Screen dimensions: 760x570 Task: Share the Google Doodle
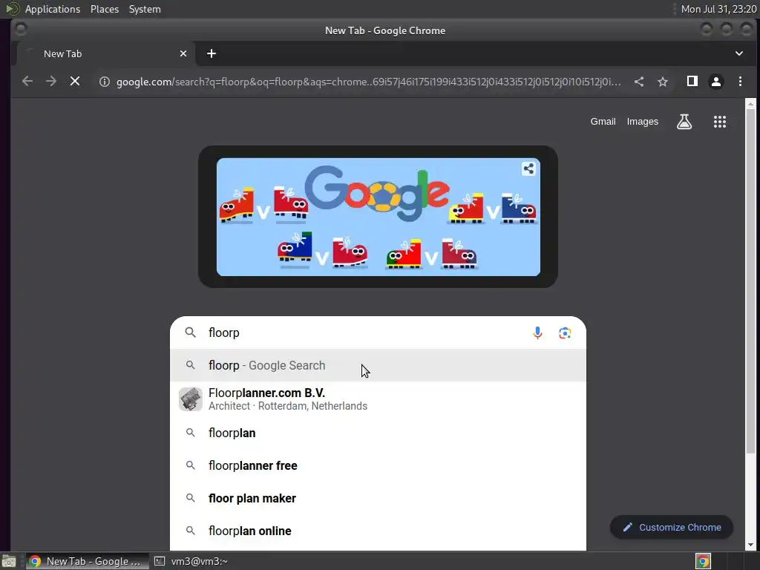tap(528, 168)
